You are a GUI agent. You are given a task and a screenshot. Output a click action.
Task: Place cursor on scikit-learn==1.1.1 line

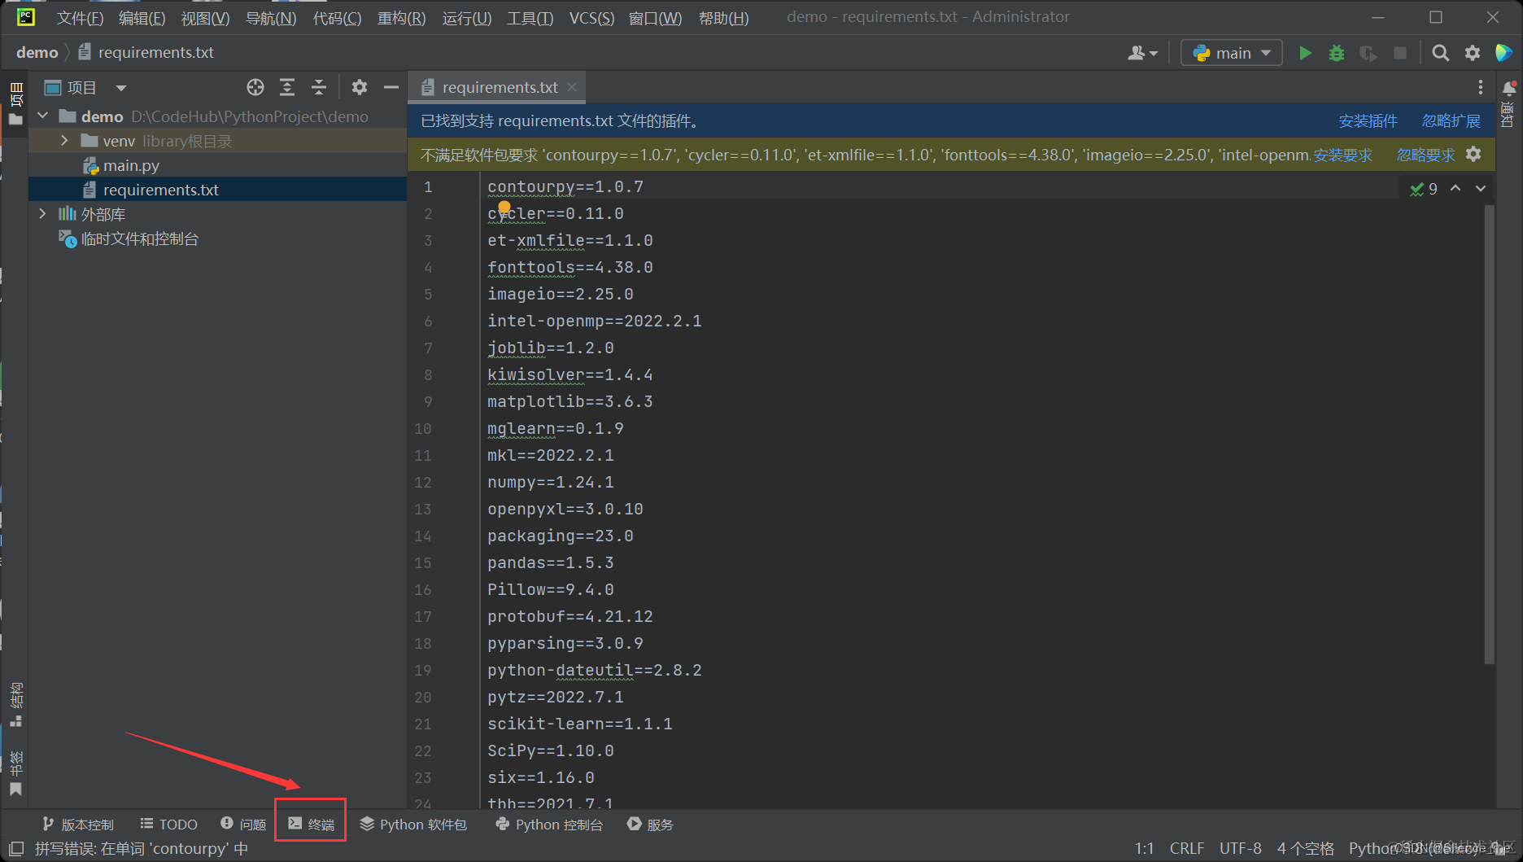[579, 724]
